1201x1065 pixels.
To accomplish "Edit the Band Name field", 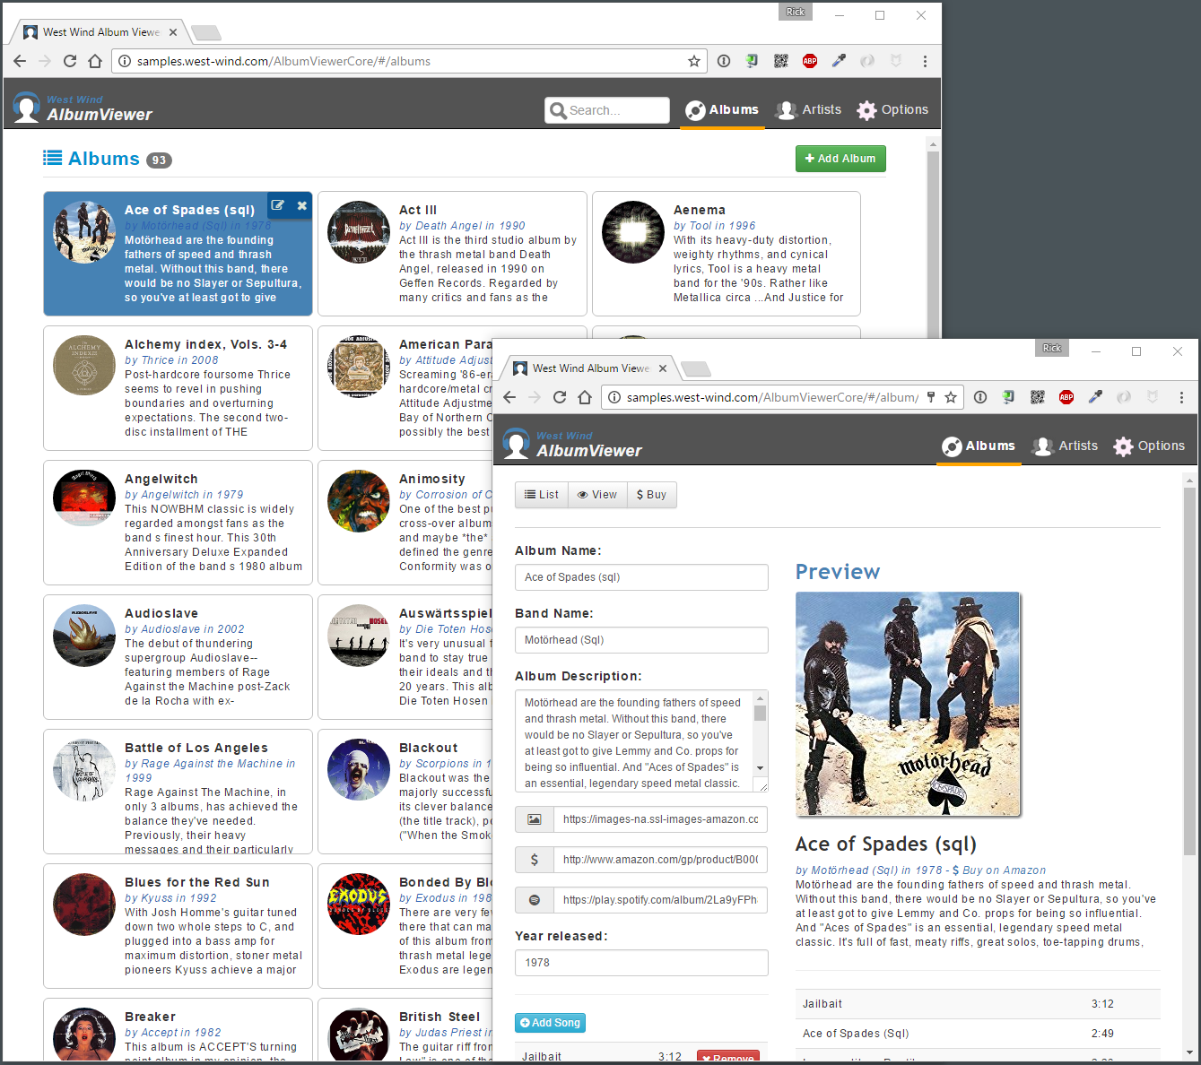I will (x=641, y=640).
